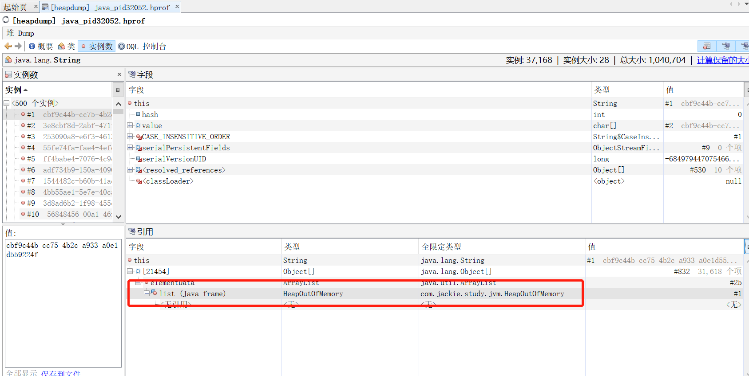Select the hash field row
Screen dimensions: 749x376
click(x=434, y=114)
